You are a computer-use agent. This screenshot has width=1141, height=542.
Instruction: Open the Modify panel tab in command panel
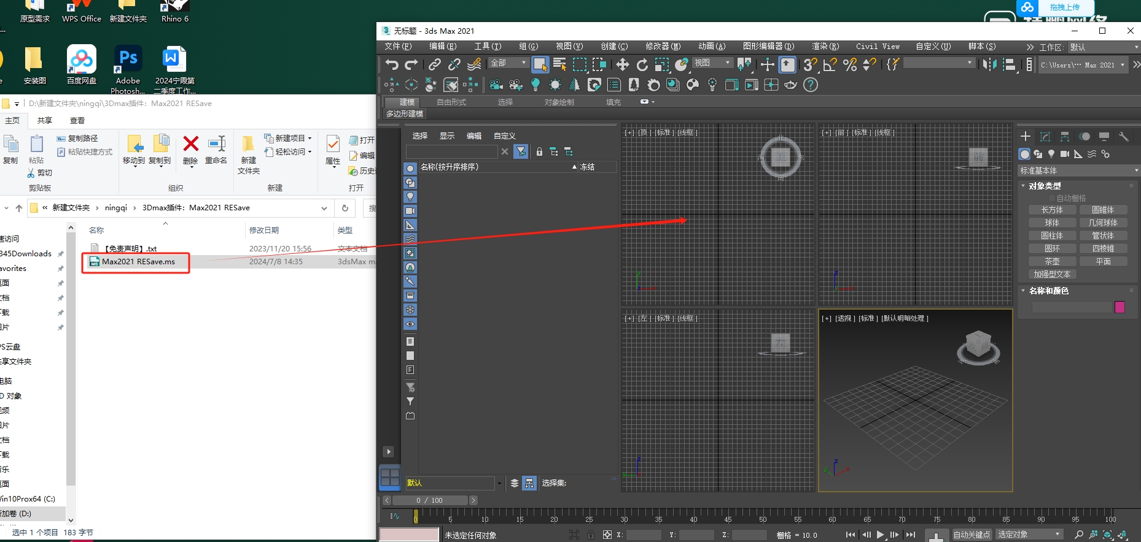click(1045, 137)
